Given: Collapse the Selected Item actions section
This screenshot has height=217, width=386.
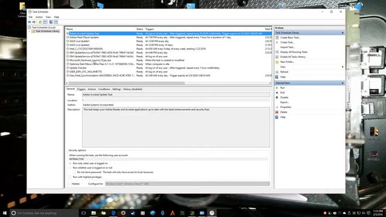Looking at the screenshot, I should pos(343,83).
